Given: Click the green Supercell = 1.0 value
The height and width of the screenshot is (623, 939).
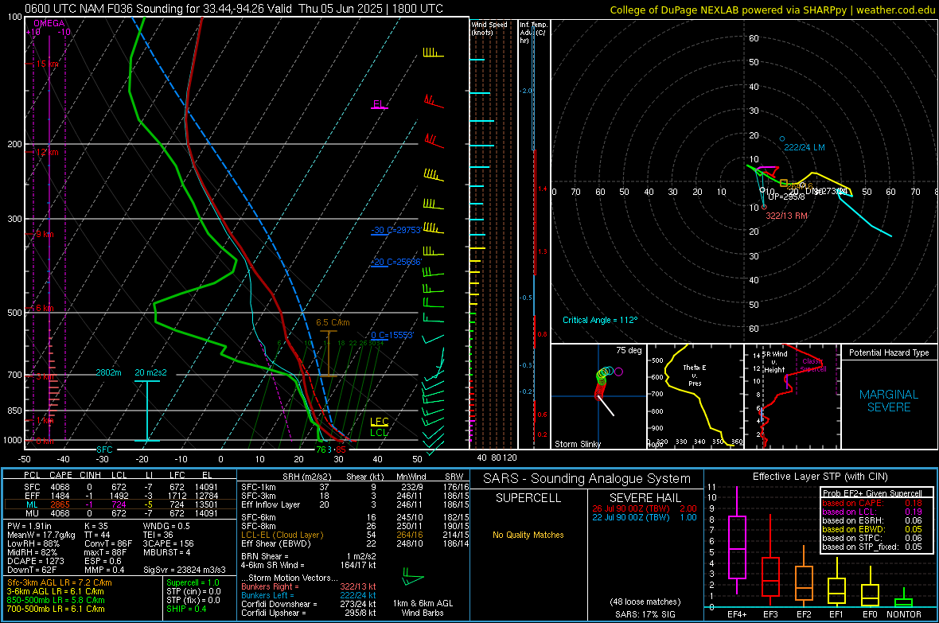Looking at the screenshot, I should pyautogui.click(x=193, y=582).
